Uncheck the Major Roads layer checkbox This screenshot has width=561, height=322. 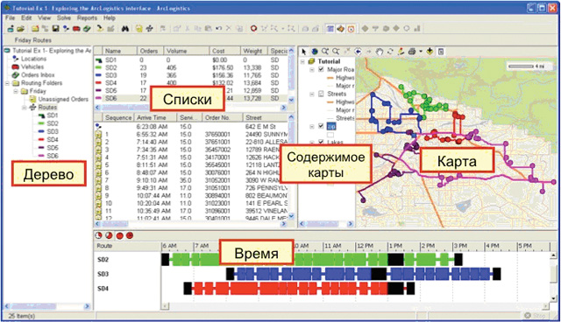(321, 69)
